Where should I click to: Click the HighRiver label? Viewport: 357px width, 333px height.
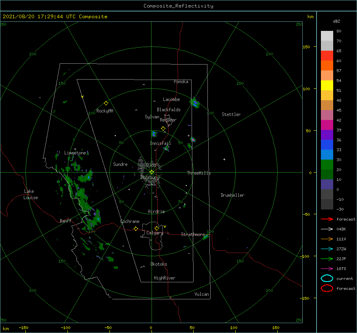165,278
